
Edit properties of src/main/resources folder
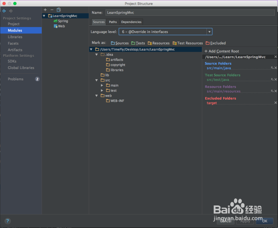272,91
